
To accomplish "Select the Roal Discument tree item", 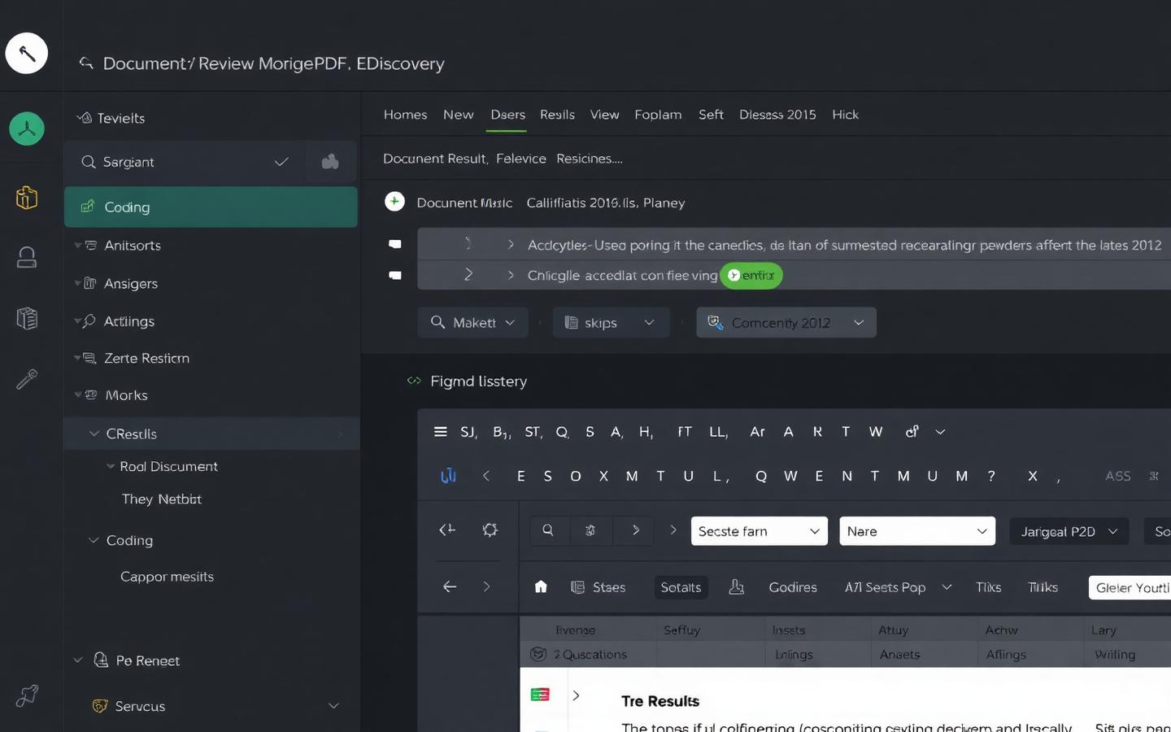I will point(168,467).
